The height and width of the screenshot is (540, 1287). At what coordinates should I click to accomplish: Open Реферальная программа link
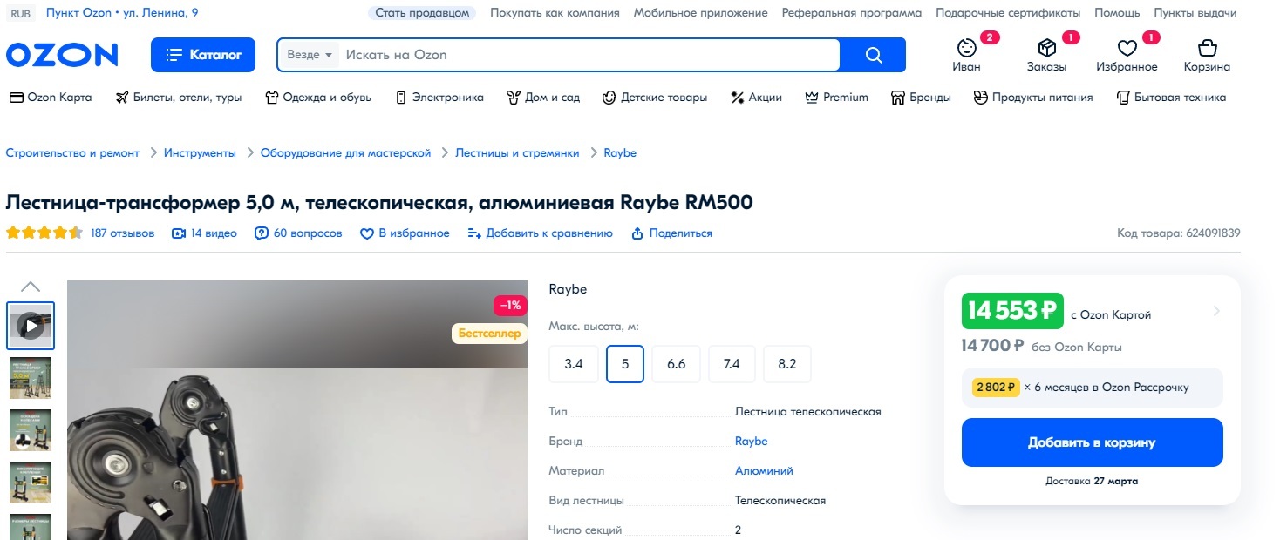coord(852,13)
